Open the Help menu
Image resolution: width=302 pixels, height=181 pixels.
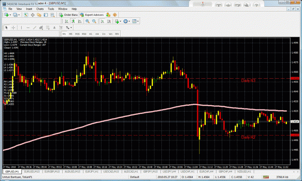click(x=74, y=9)
